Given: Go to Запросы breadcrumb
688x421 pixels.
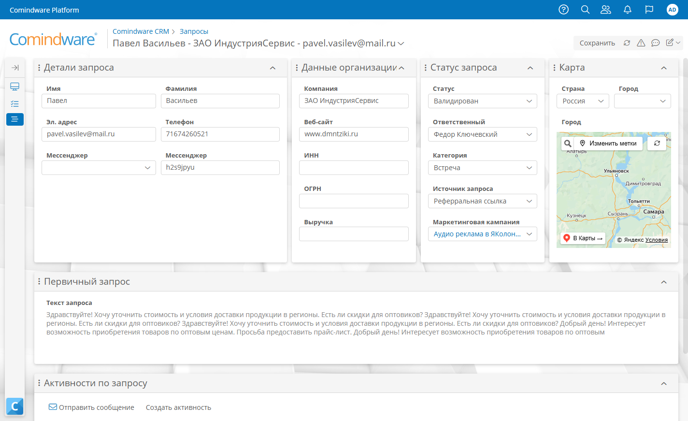Looking at the screenshot, I should pos(194,31).
